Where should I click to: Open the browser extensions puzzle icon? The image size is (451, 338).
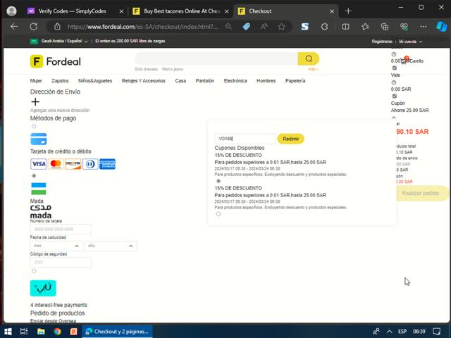pyautogui.click(x=324, y=27)
